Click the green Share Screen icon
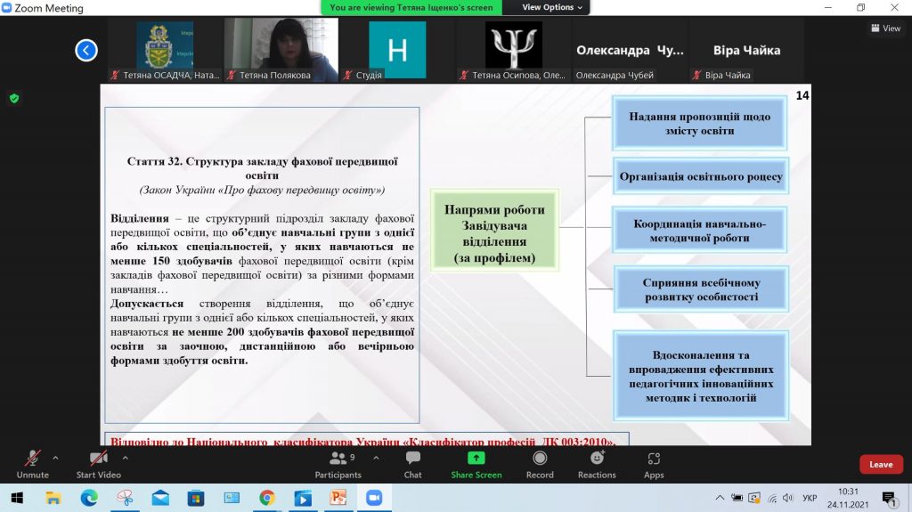 [x=476, y=459]
